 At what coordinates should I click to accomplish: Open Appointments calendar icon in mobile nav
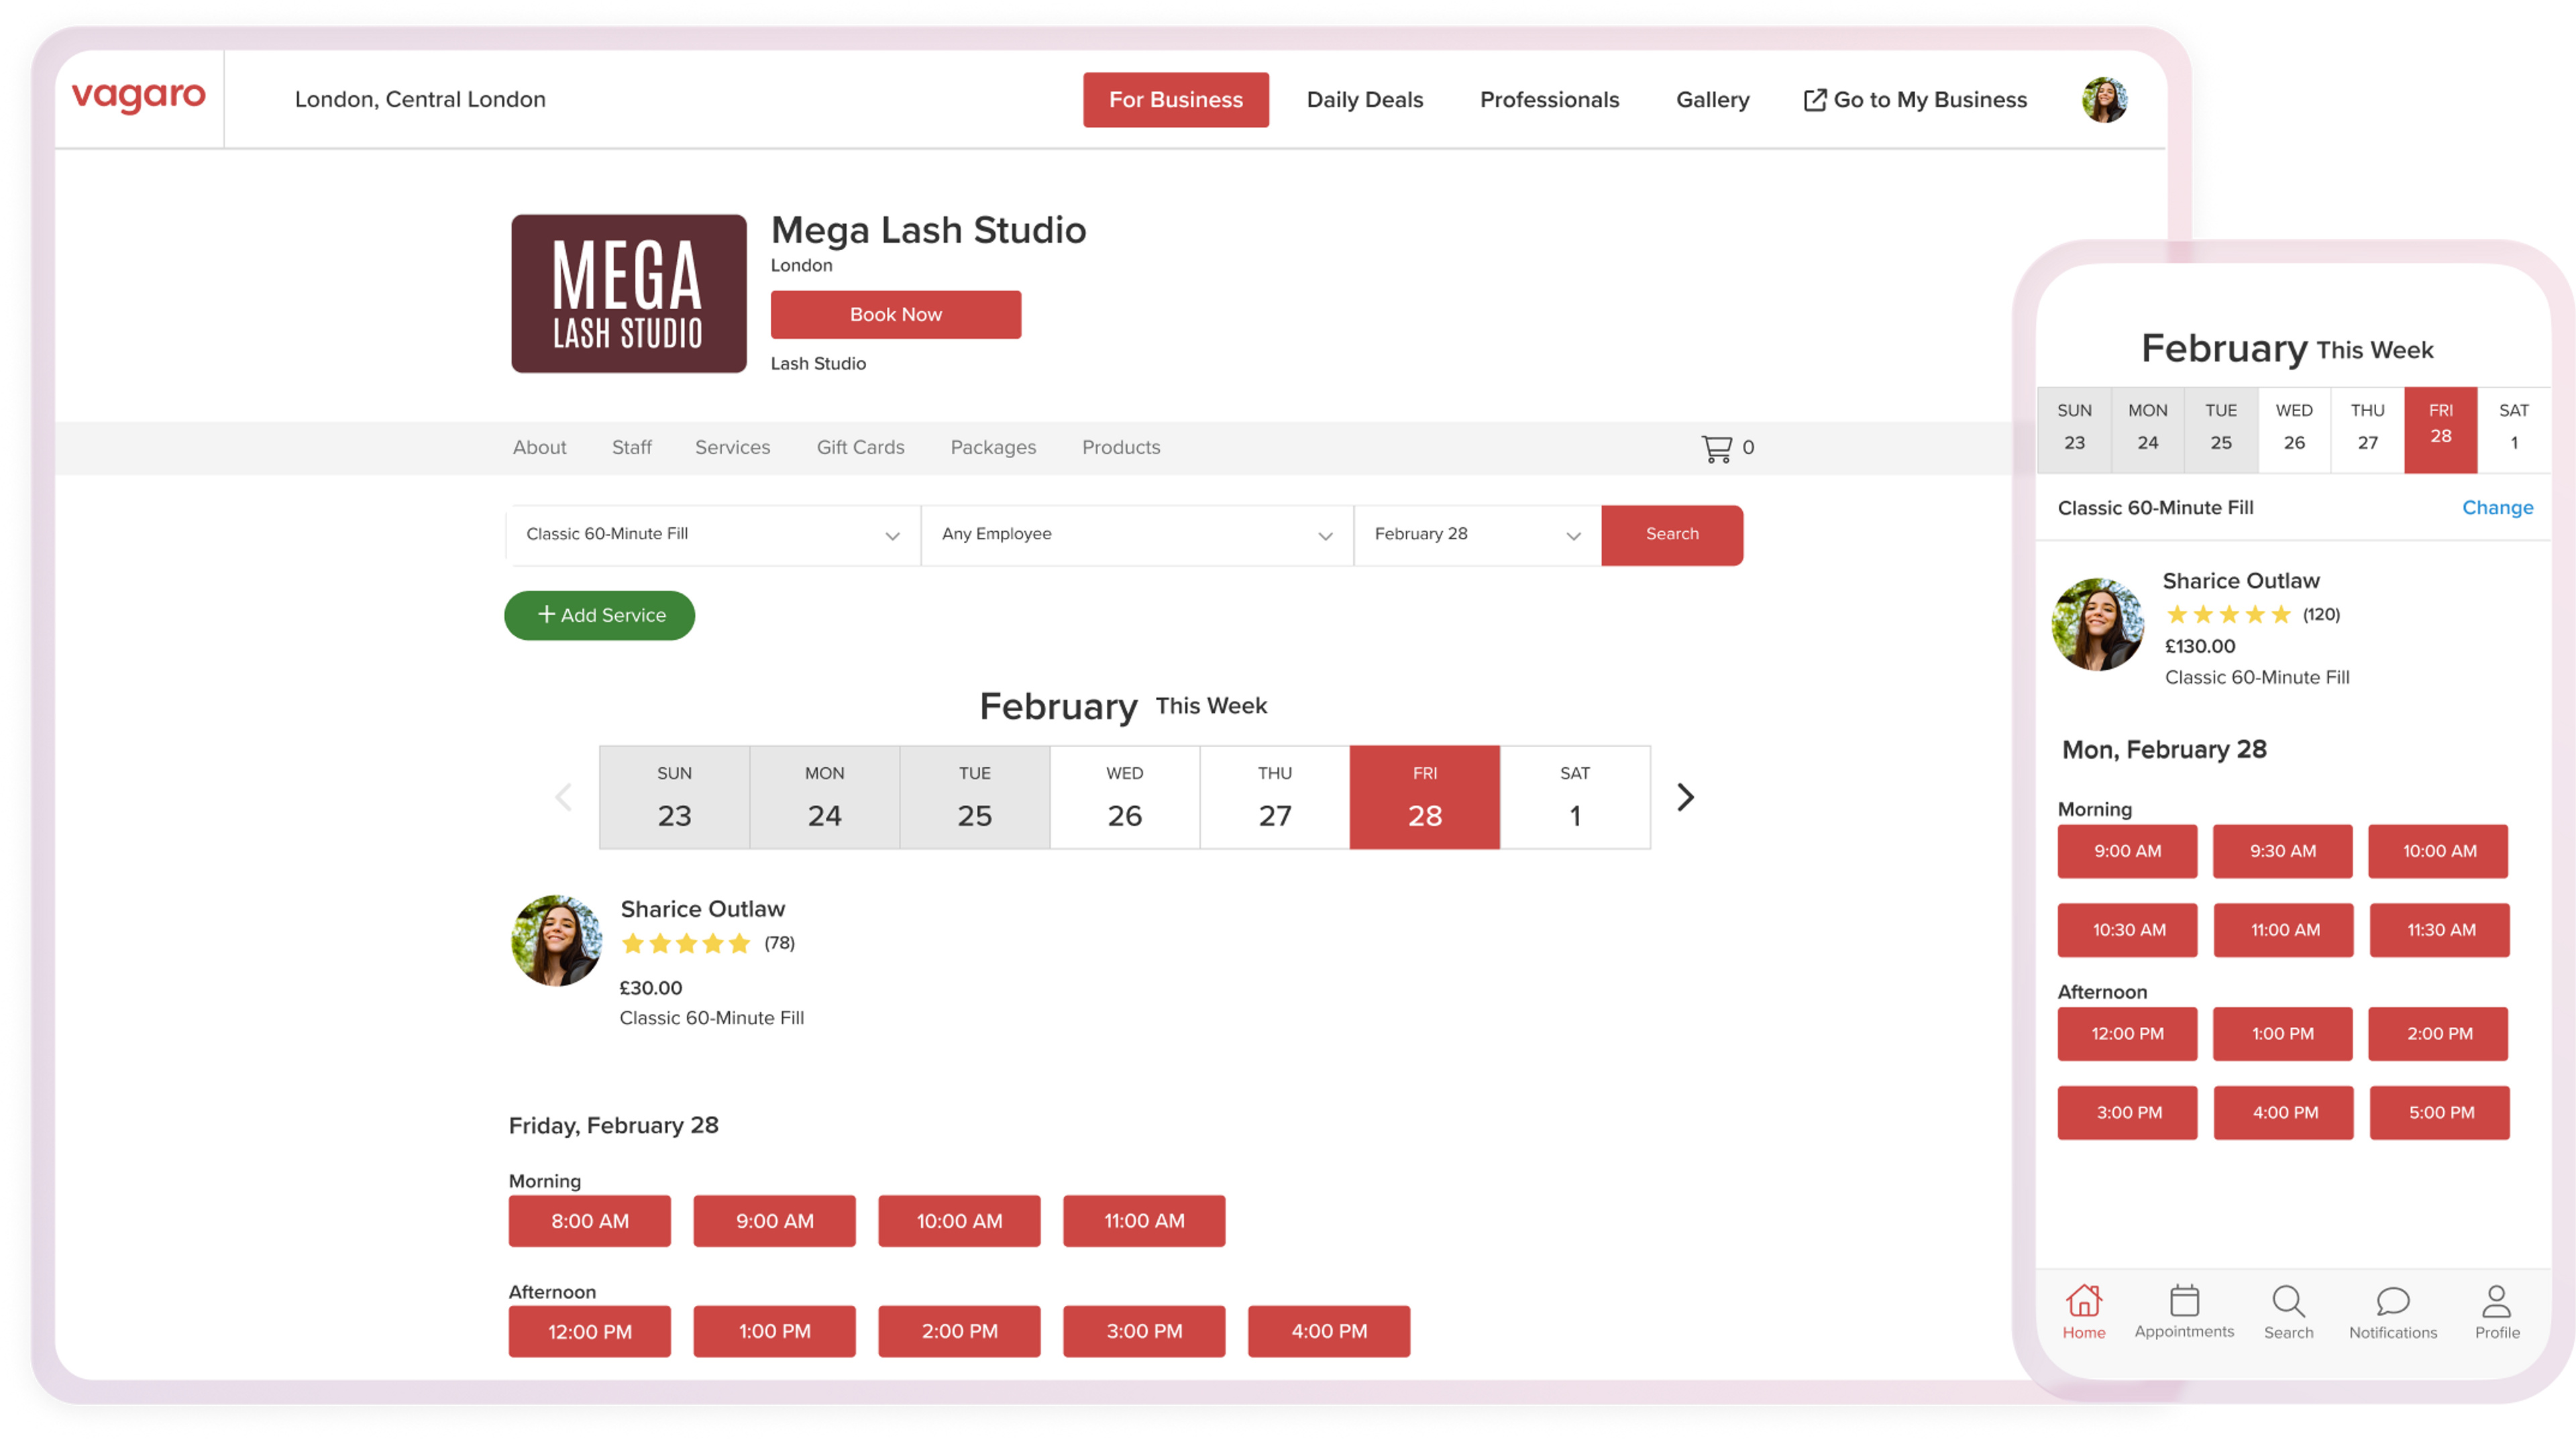pos(2184,1300)
